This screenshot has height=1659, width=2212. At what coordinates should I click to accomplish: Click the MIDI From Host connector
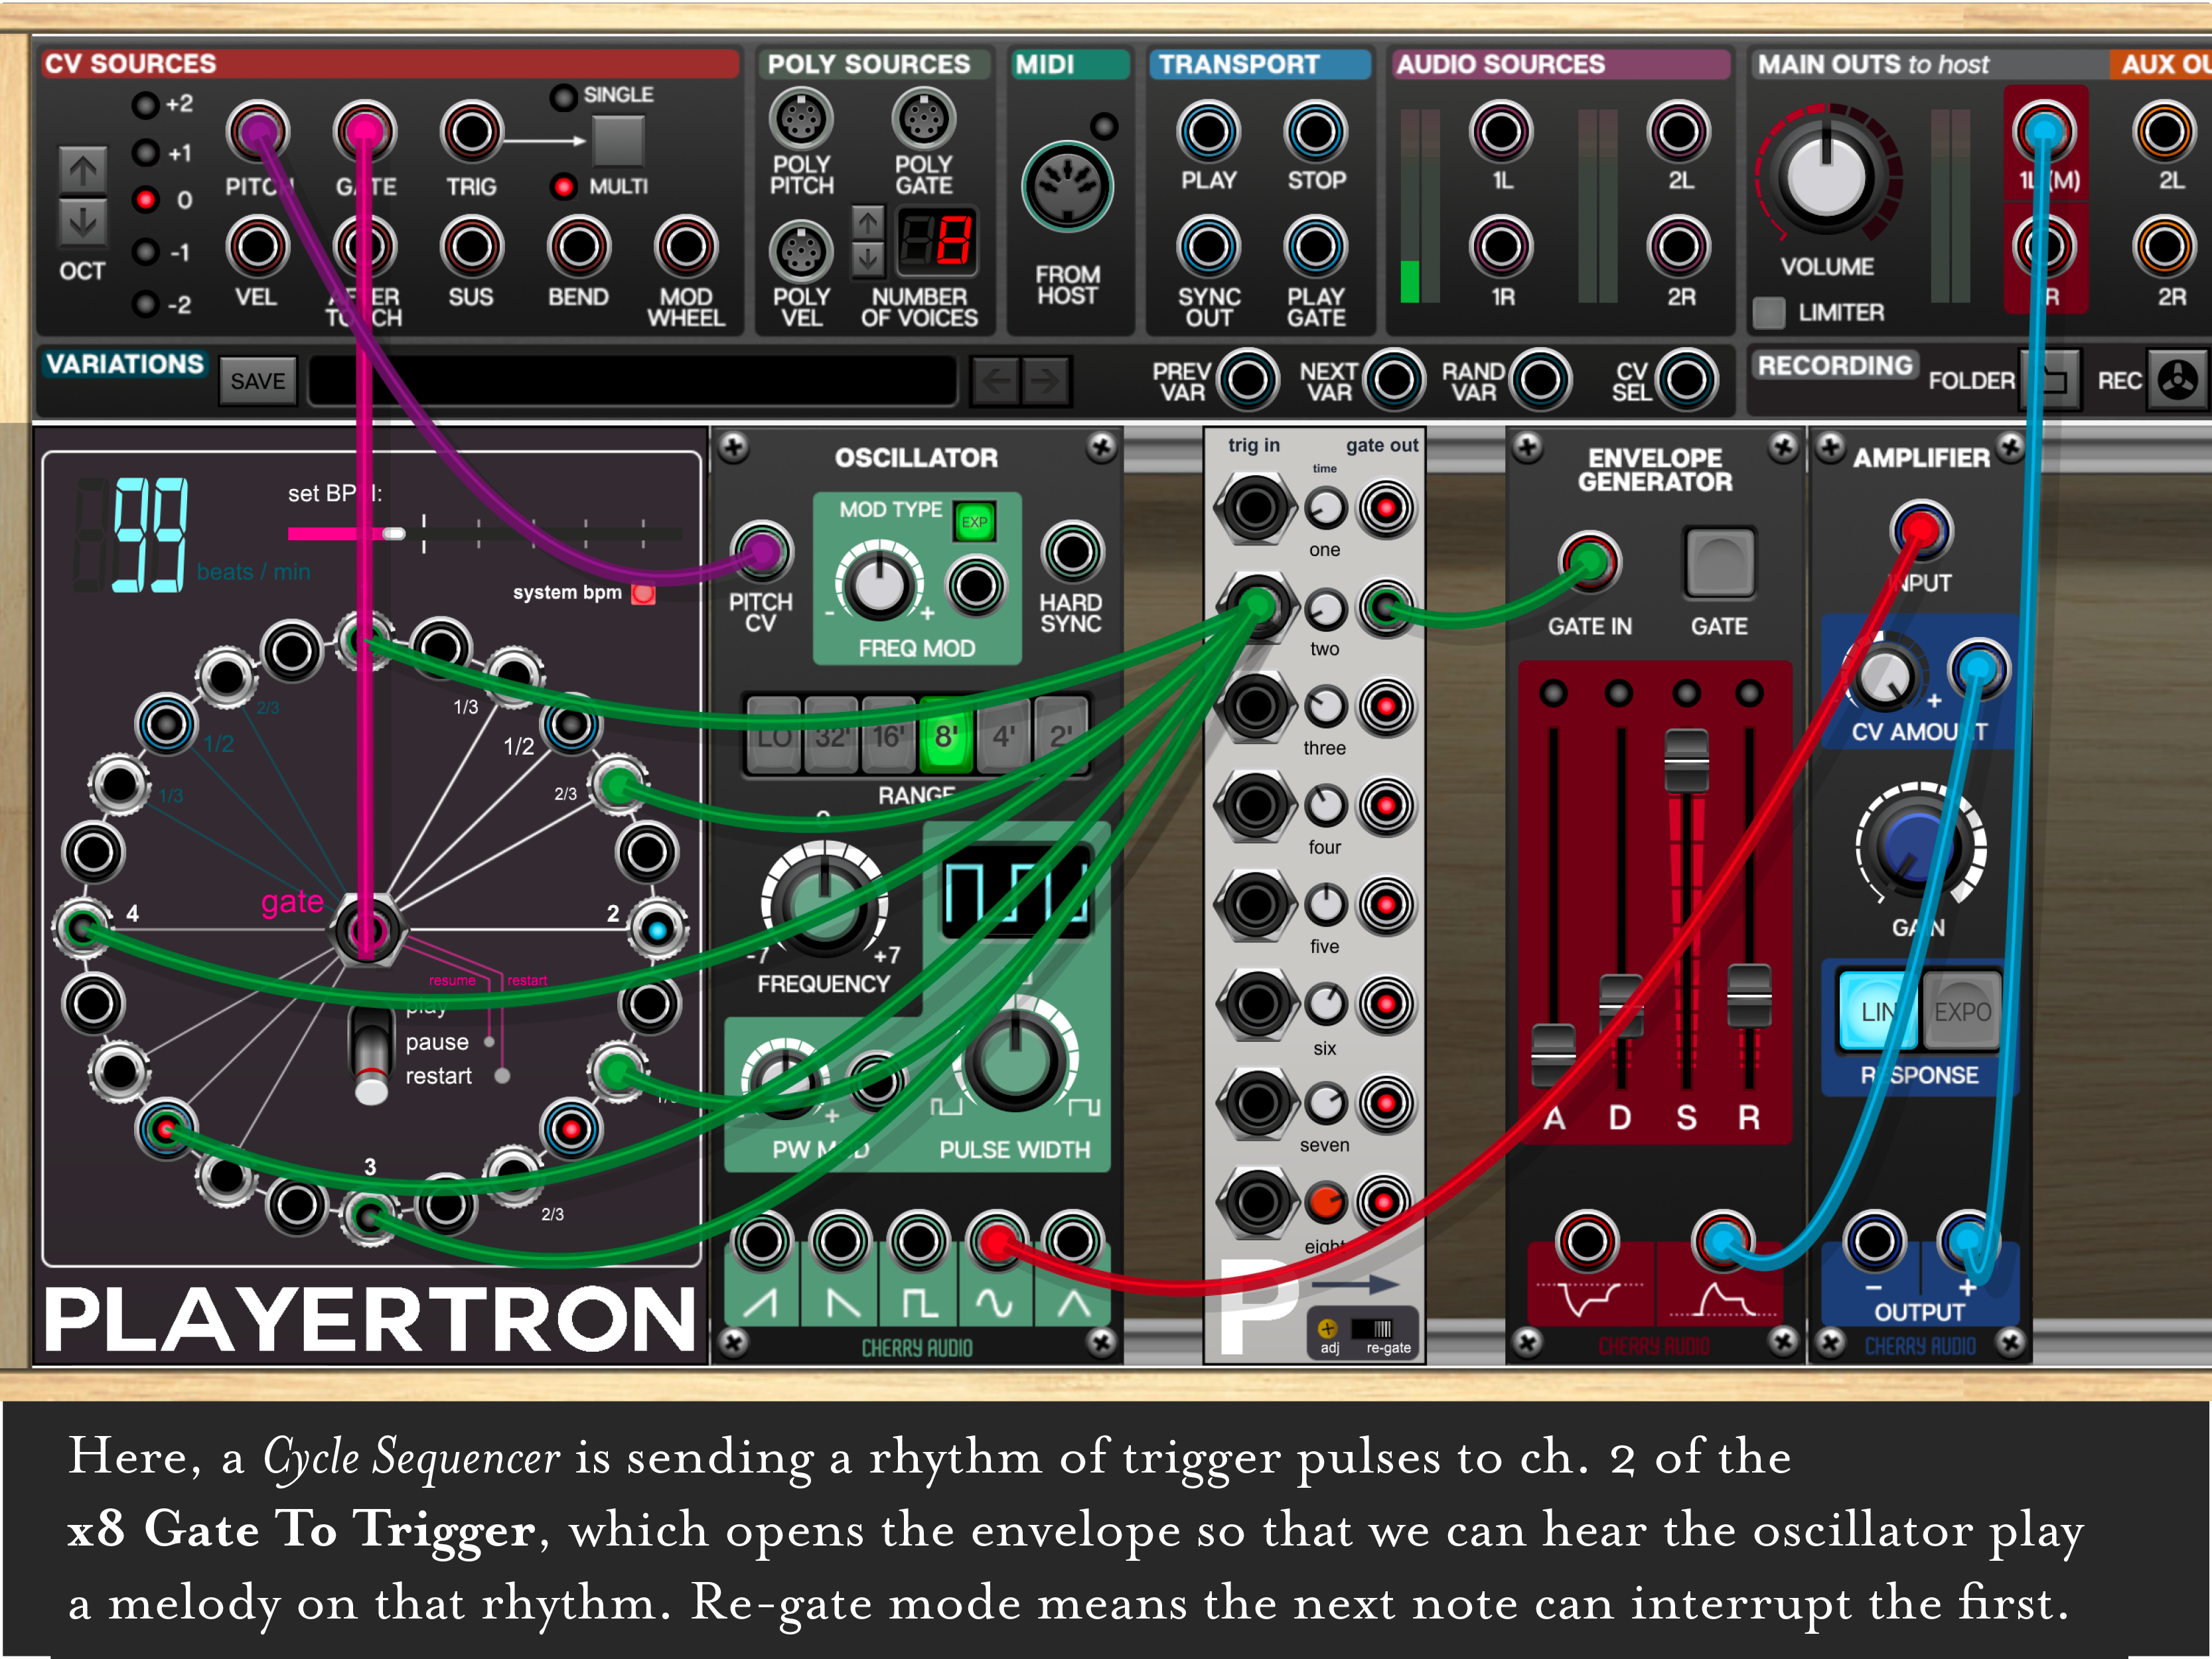pos(1067,187)
